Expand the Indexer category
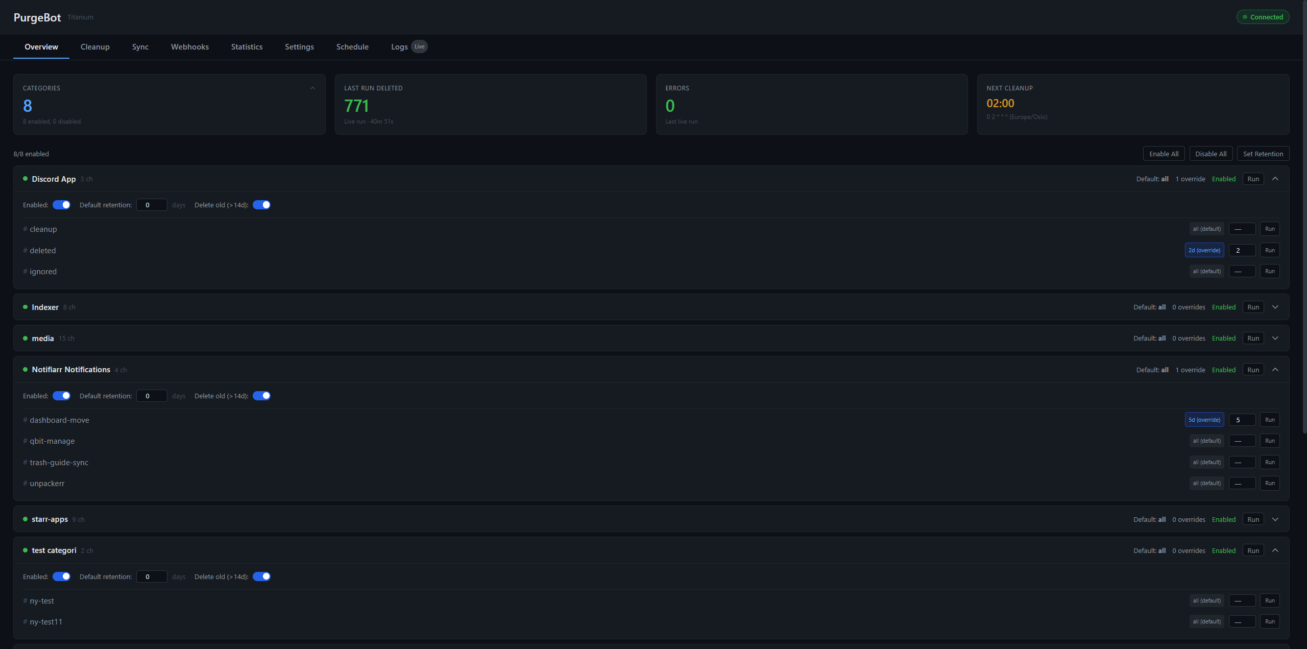The image size is (1307, 649). (x=1275, y=307)
